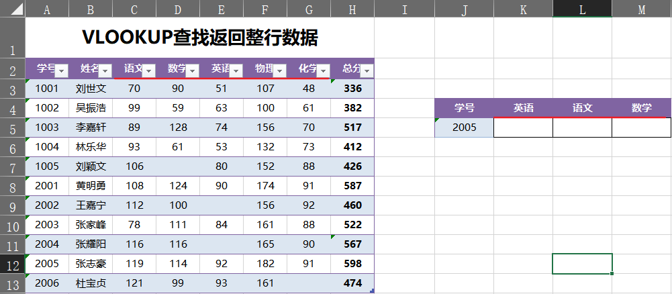Click total score cell 382

pos(352,108)
